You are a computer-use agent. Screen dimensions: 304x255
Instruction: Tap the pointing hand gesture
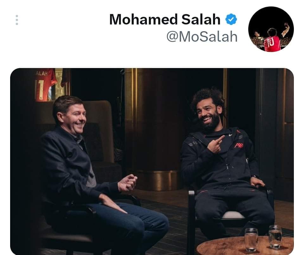point(216,144)
